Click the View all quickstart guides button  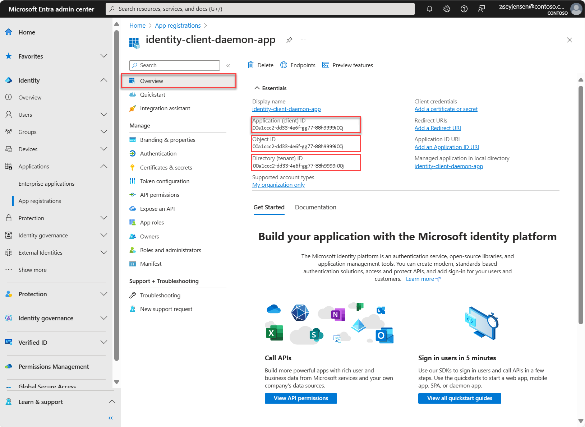(460, 398)
